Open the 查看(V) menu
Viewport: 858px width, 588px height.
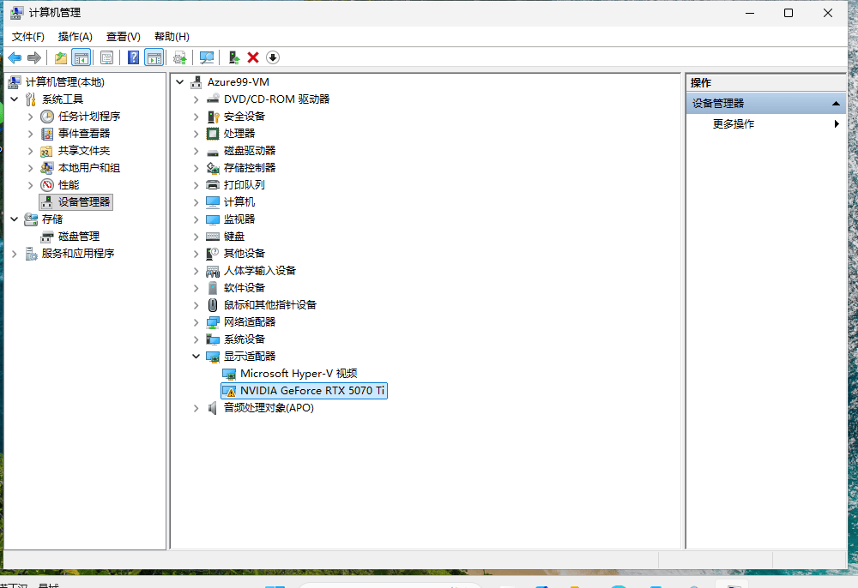[123, 36]
